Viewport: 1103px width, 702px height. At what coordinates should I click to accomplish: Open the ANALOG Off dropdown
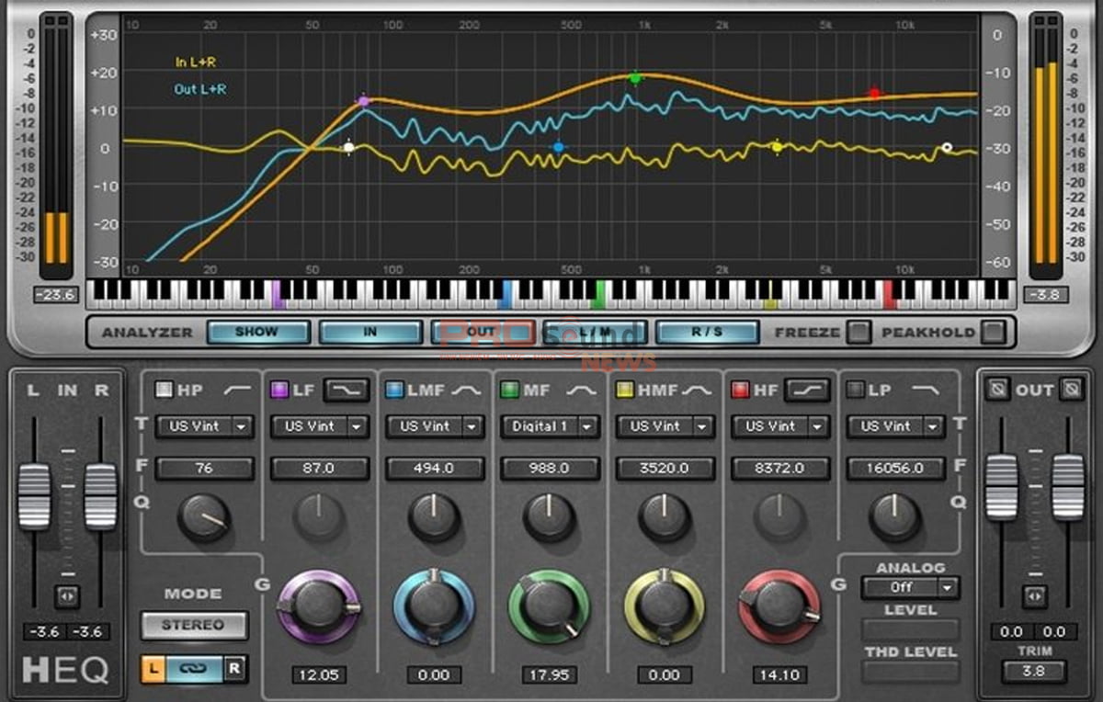[x=909, y=587]
